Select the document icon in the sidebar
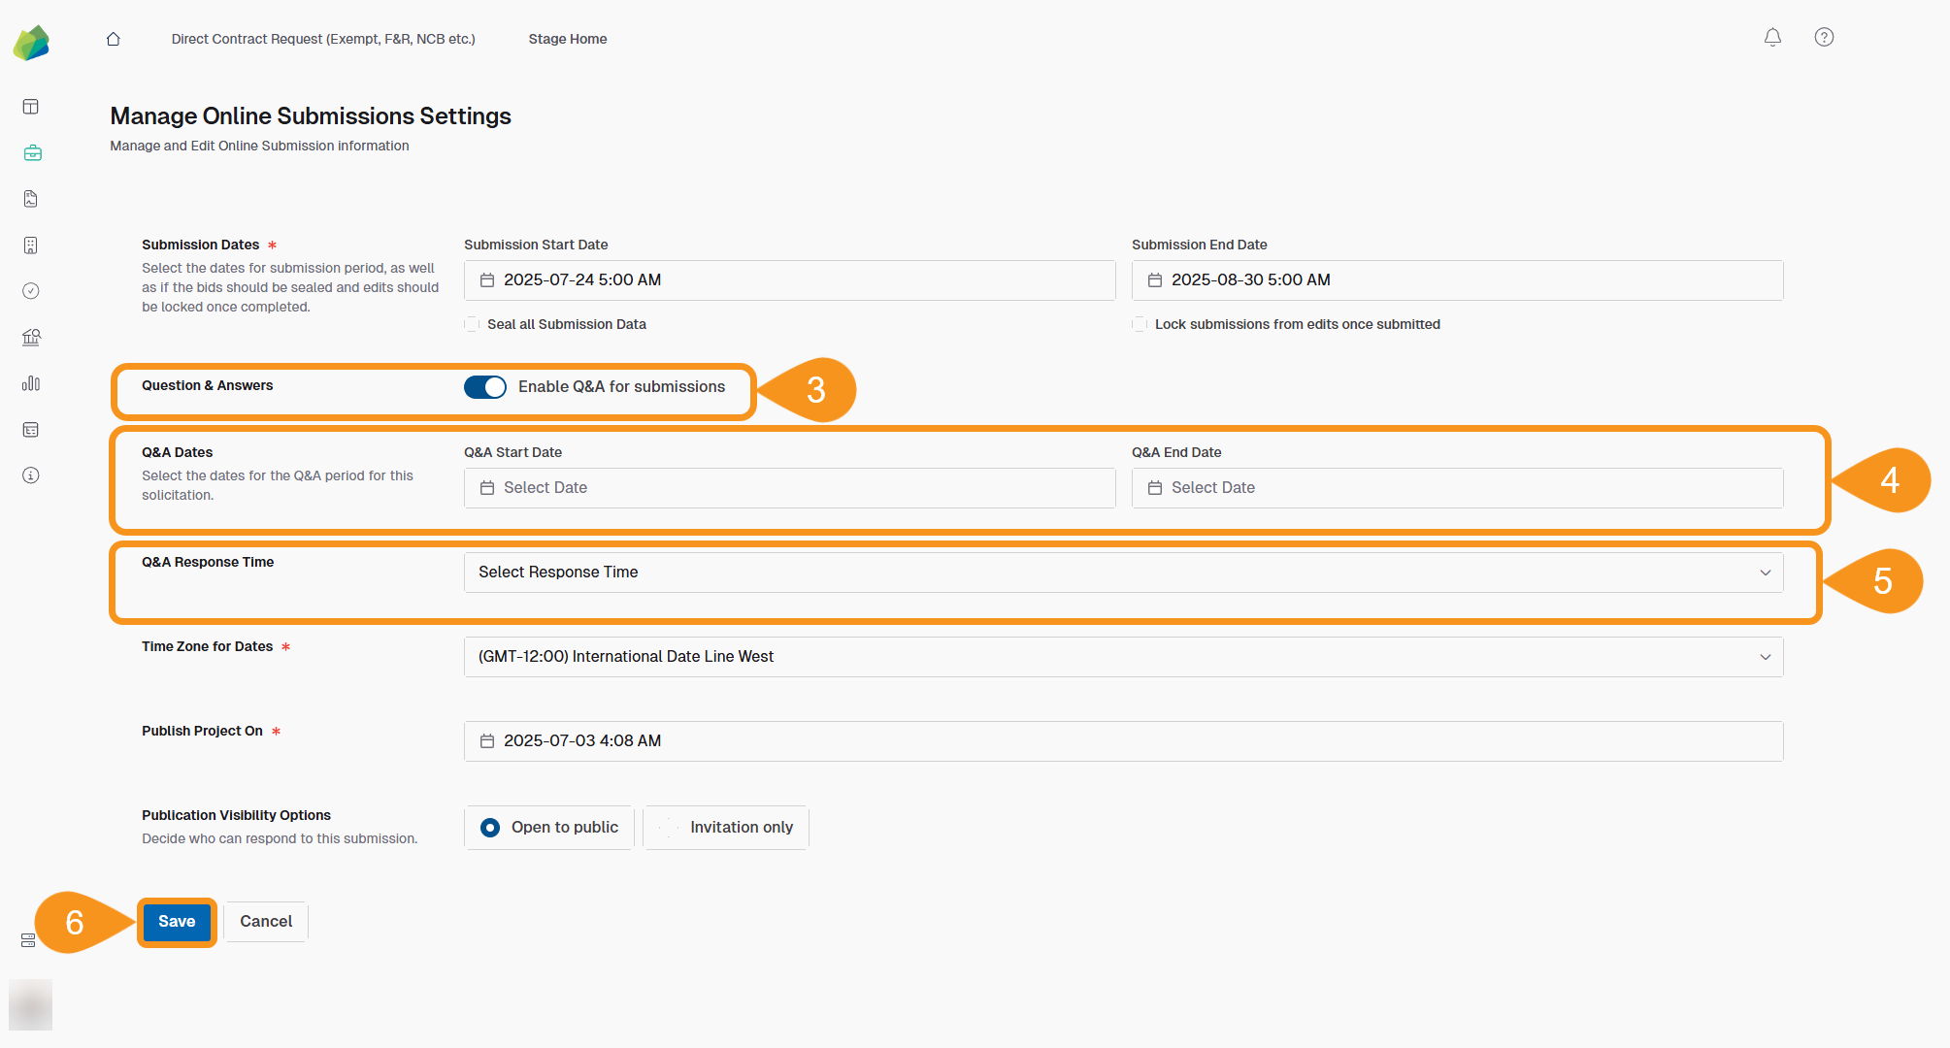 click(30, 198)
